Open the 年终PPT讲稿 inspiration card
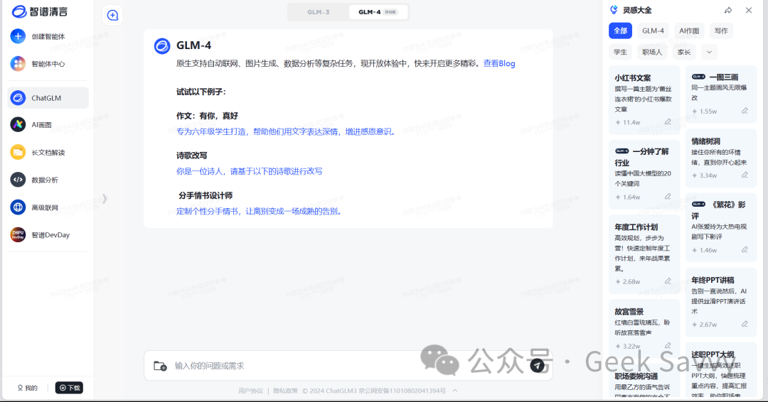The image size is (768, 402). pos(720,302)
